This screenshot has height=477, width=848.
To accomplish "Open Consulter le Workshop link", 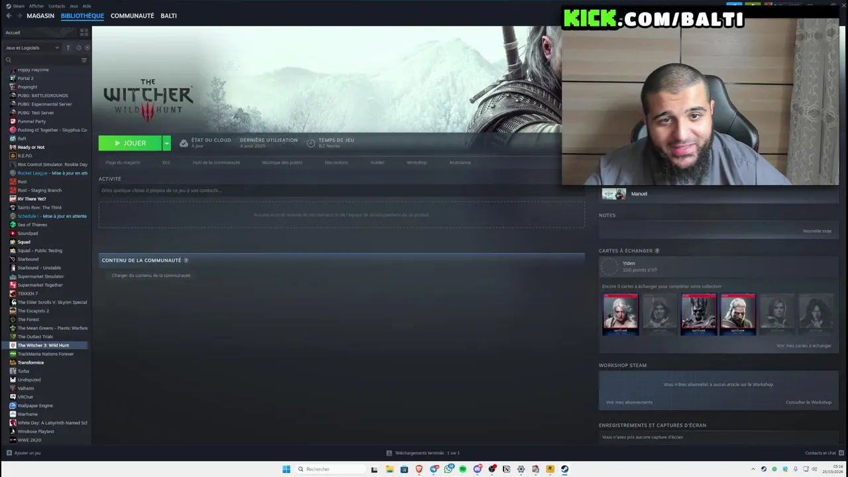I will click(x=808, y=402).
